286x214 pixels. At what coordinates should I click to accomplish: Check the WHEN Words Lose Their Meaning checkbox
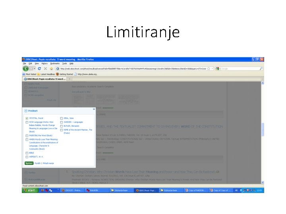point(27,139)
